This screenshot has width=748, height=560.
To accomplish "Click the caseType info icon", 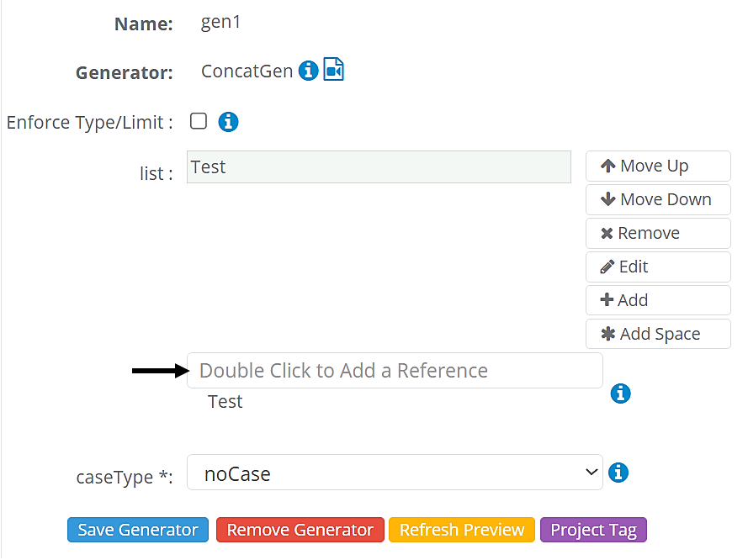I will click(x=618, y=473).
